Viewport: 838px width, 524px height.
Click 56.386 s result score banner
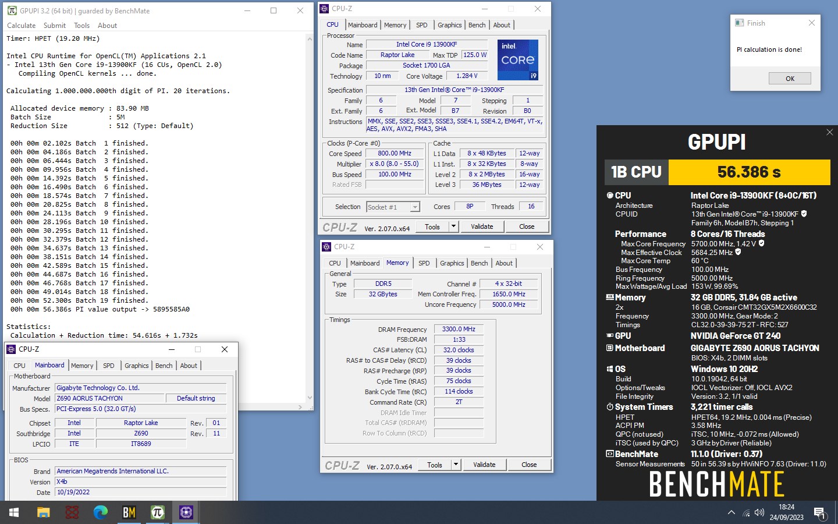click(749, 172)
